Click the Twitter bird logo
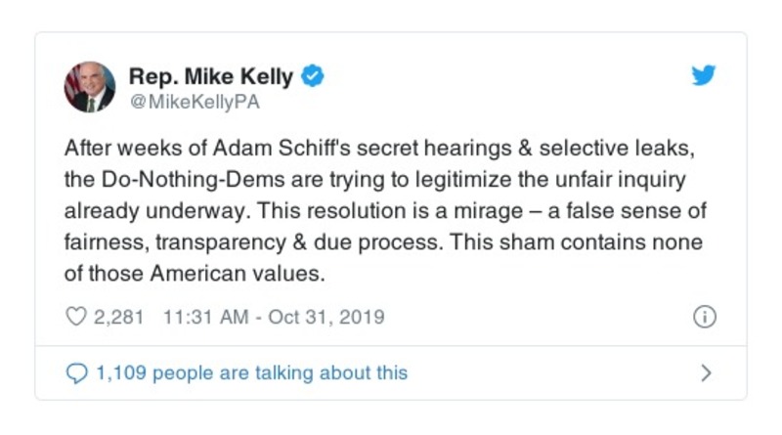Image resolution: width=782 pixels, height=435 pixels. [704, 76]
